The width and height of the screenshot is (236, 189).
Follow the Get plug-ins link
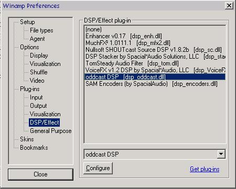coord(205,169)
